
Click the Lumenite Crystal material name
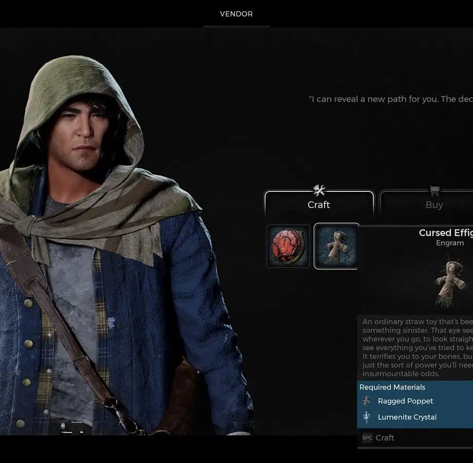407,417
